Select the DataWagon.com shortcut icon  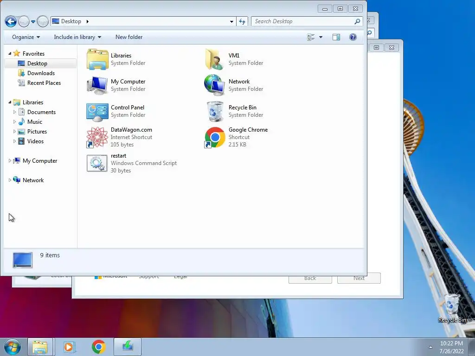pos(97,137)
